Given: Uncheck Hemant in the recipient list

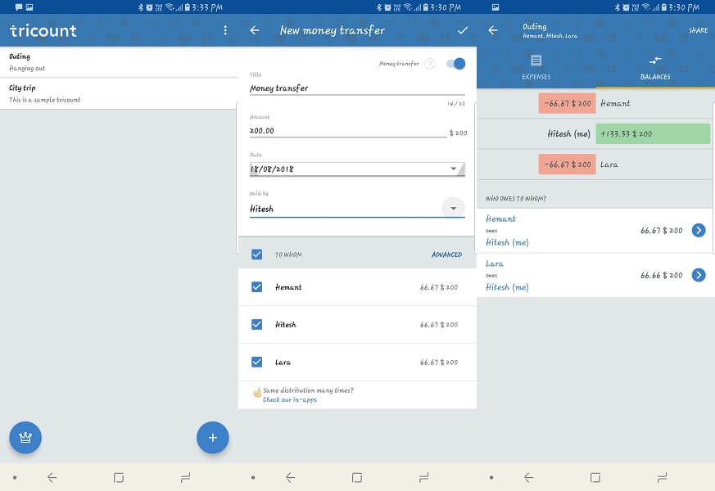Looking at the screenshot, I should 256,287.
